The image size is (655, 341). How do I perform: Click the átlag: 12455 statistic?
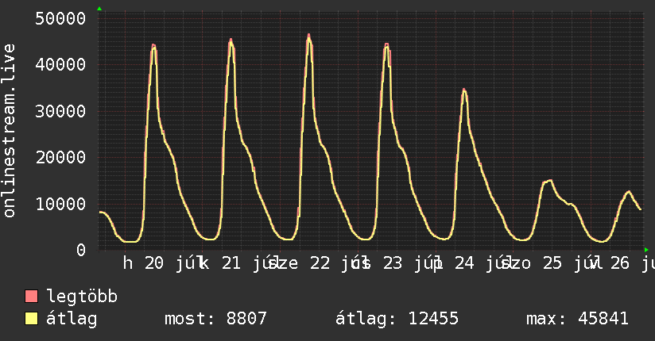click(397, 319)
